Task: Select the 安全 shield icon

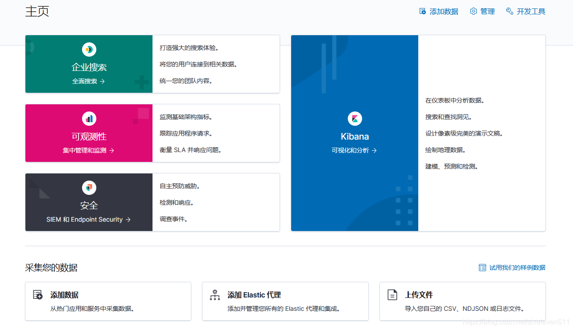Action: coord(89,187)
